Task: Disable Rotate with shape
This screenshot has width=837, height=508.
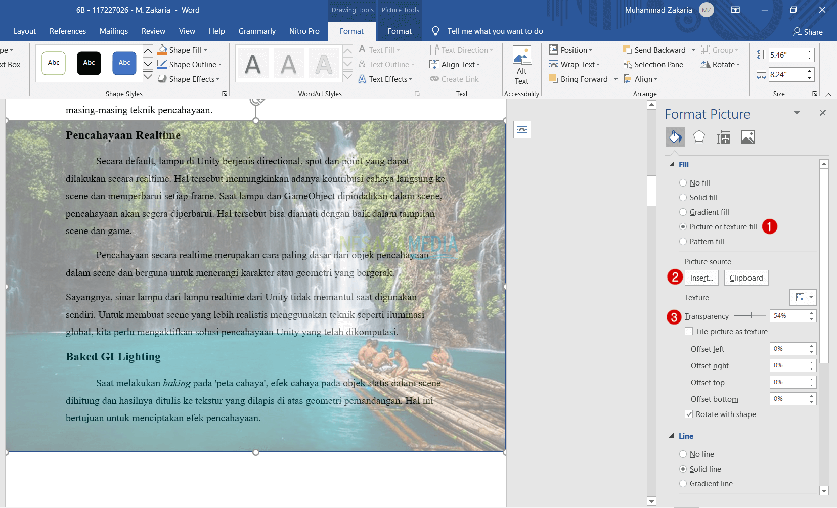Action: pos(689,414)
